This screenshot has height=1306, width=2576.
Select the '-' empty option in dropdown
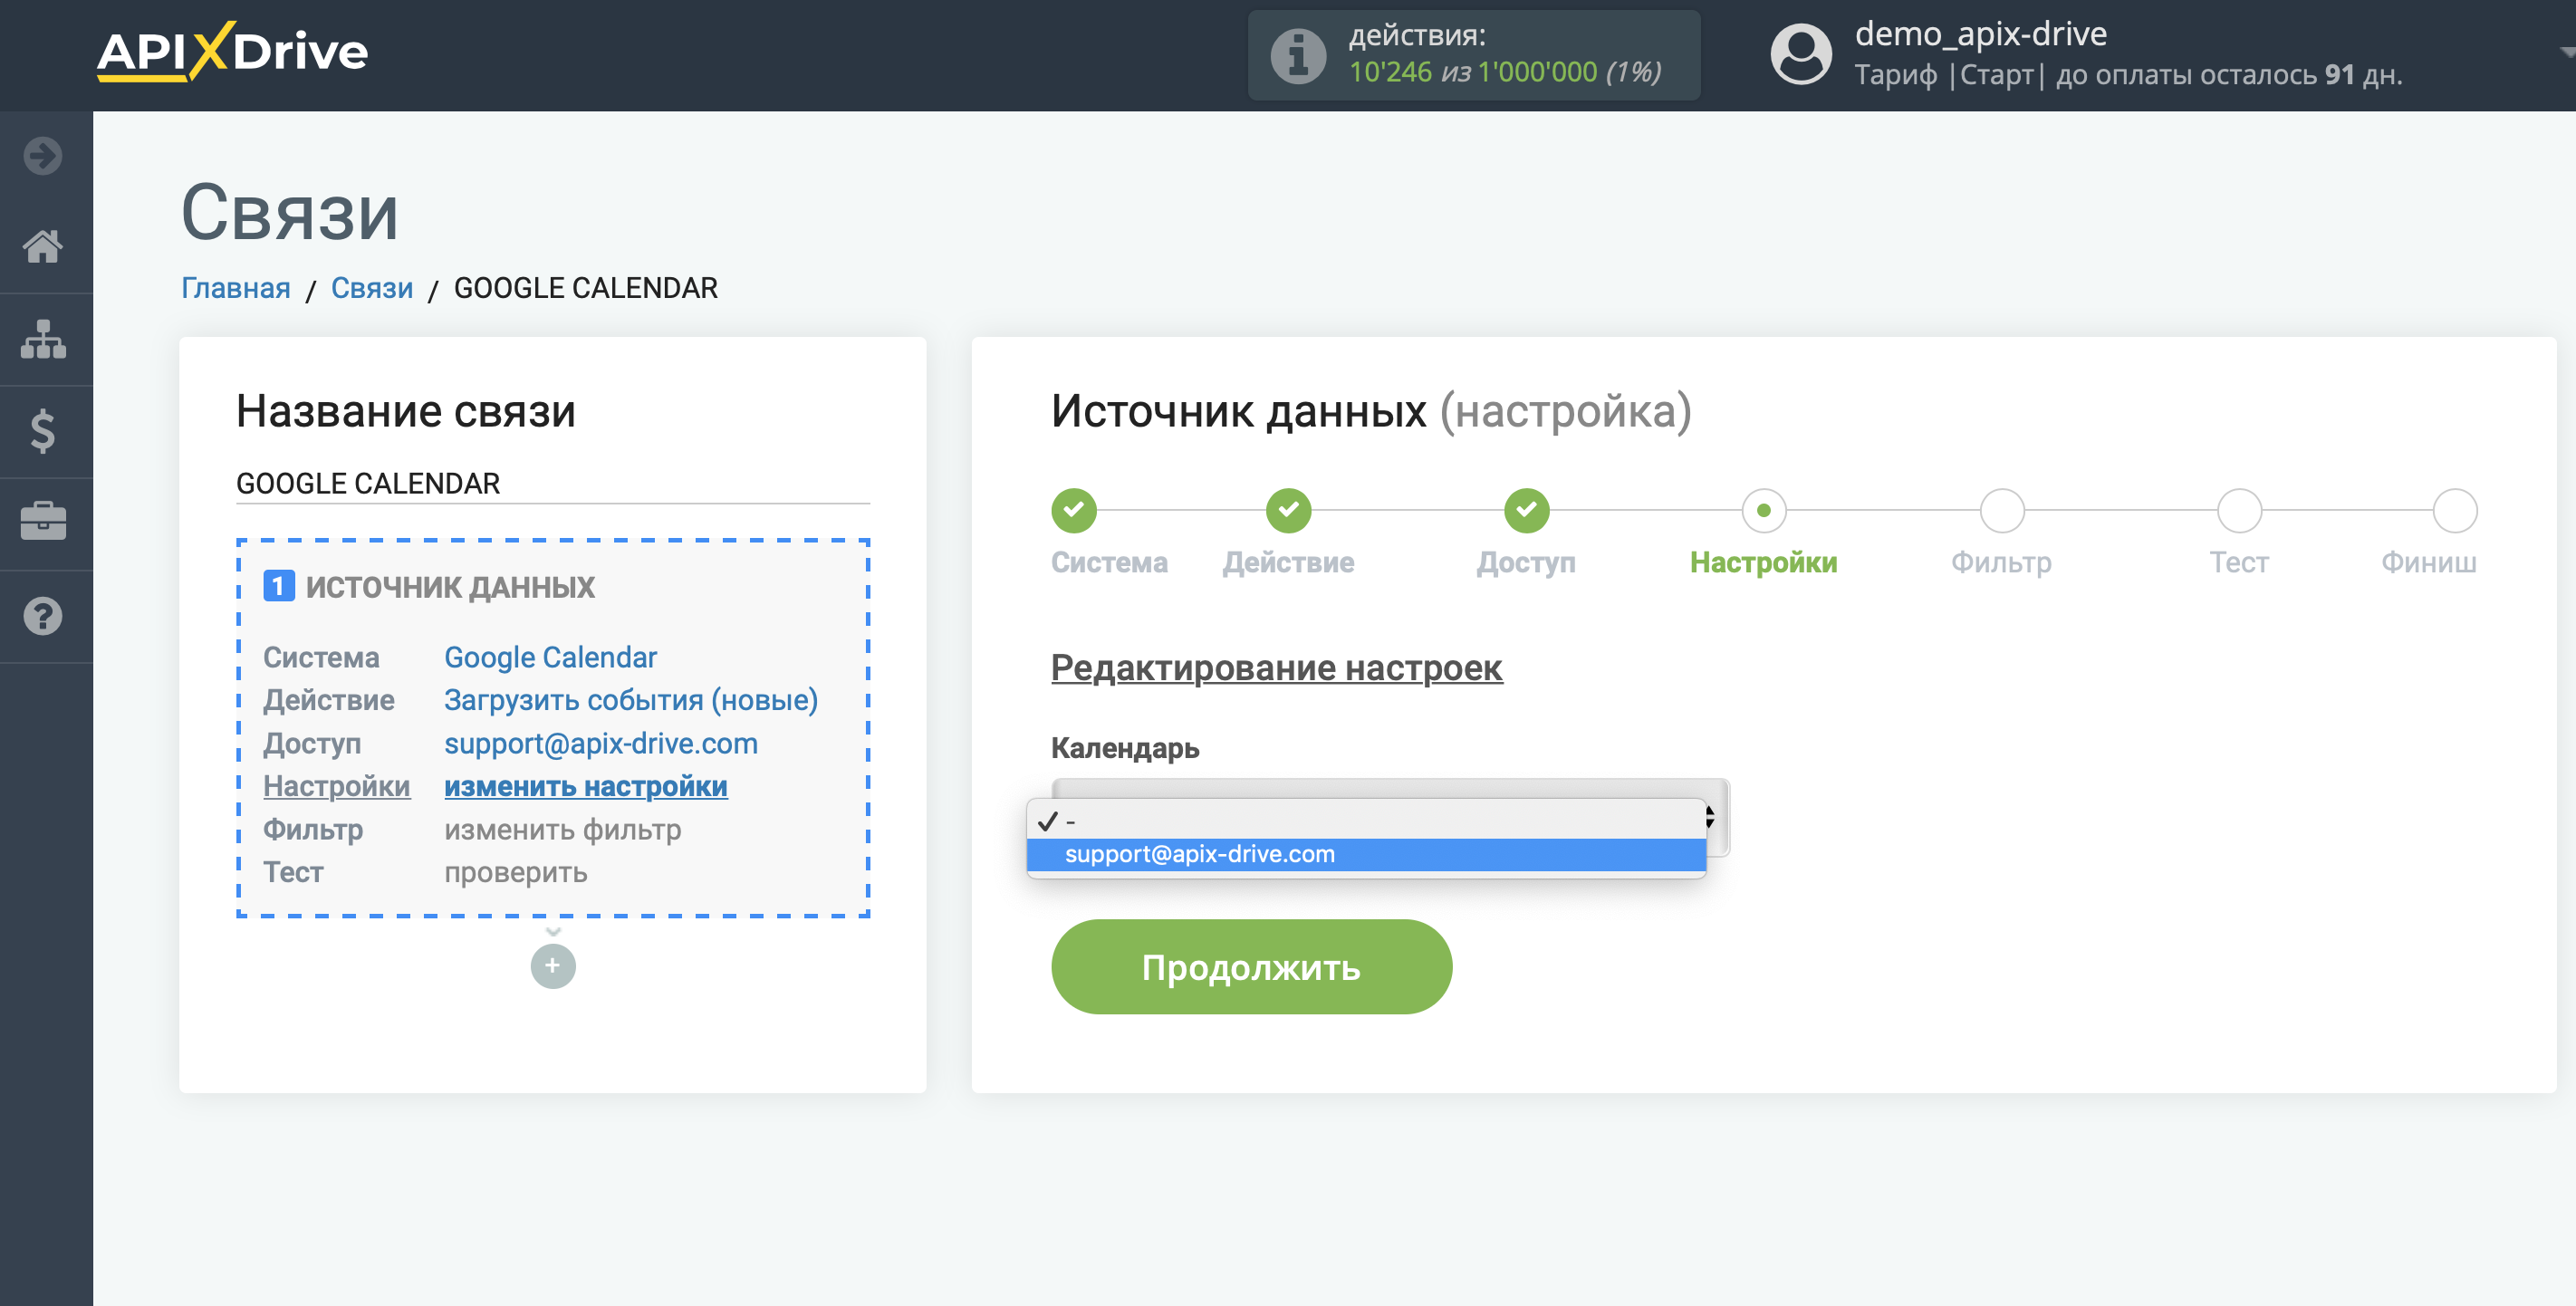[x=1366, y=821]
